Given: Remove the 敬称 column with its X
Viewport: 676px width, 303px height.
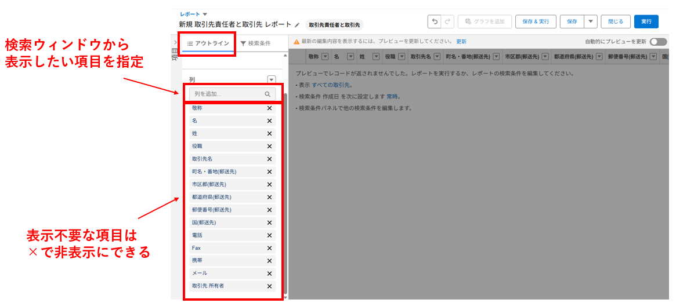Looking at the screenshot, I should point(269,108).
